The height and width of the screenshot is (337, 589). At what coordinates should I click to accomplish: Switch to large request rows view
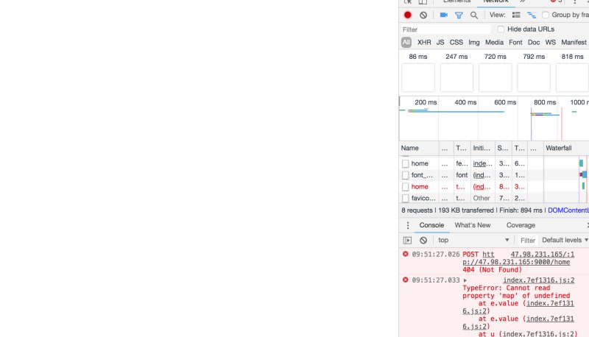[516, 15]
